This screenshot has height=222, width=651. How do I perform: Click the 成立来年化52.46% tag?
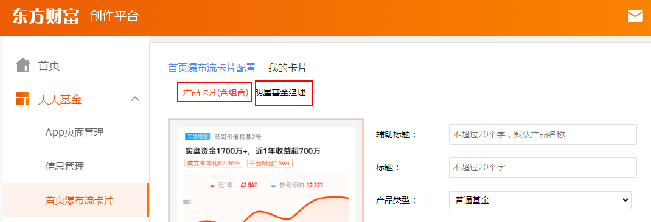pyautogui.click(x=214, y=163)
